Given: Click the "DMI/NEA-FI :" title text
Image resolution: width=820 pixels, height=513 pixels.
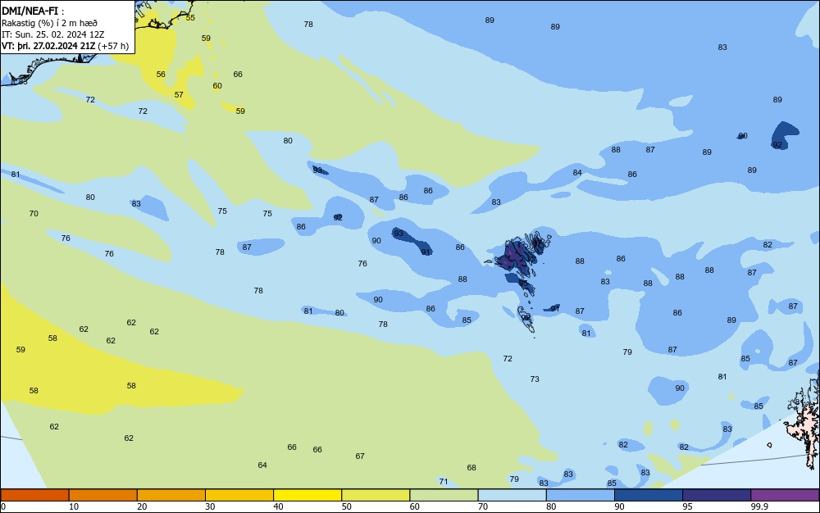Looking at the screenshot, I should click(x=33, y=11).
